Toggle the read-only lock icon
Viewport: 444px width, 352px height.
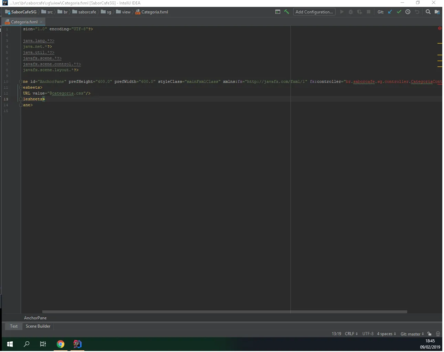click(x=430, y=334)
